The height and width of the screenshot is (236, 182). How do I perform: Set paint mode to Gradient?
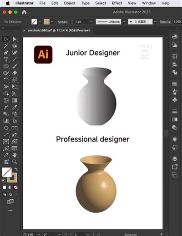point(10,187)
